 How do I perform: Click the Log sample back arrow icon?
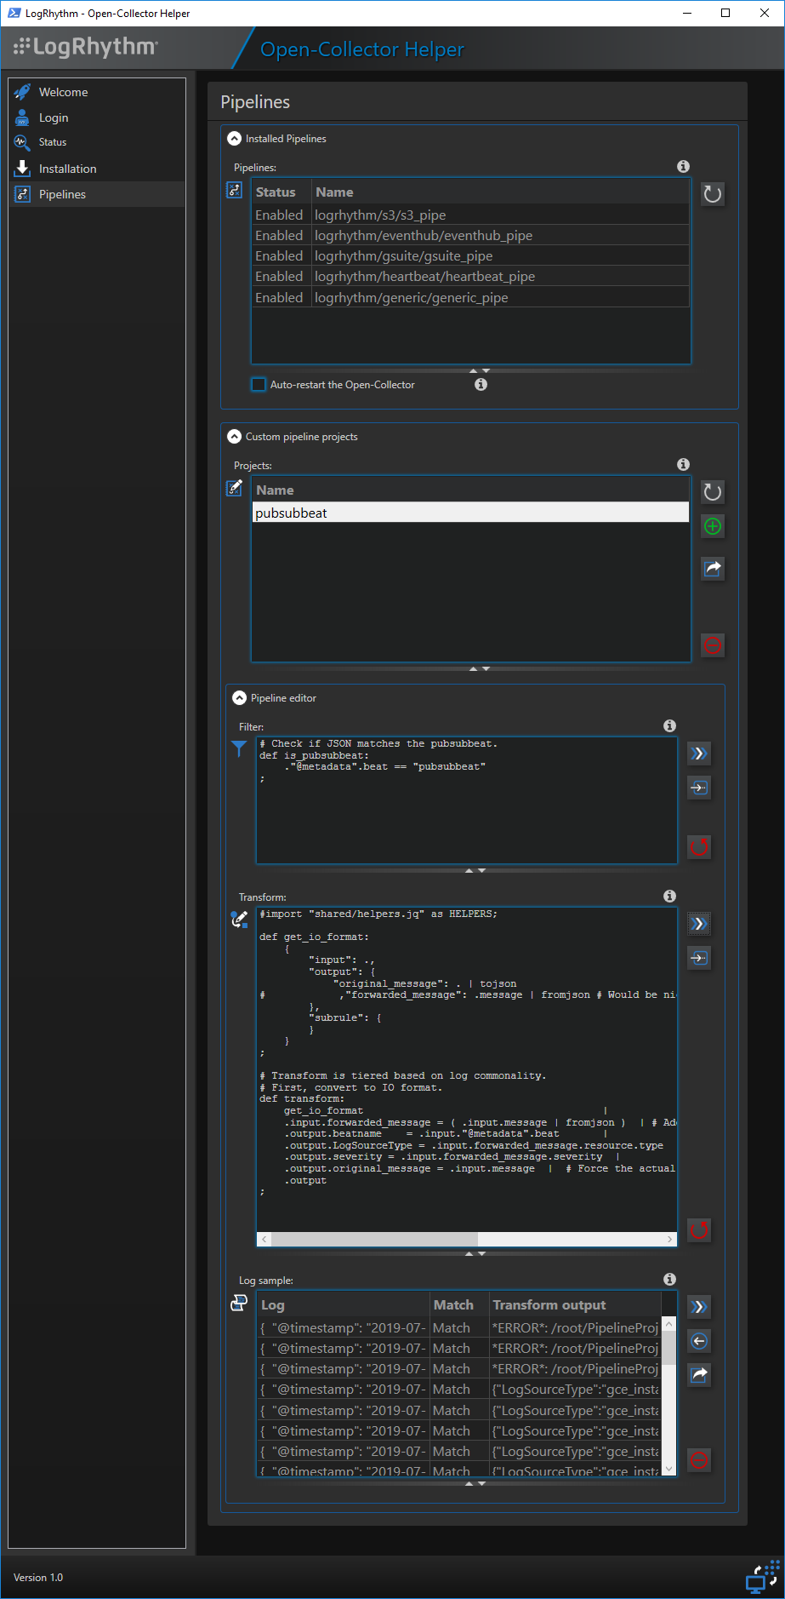[699, 1341]
